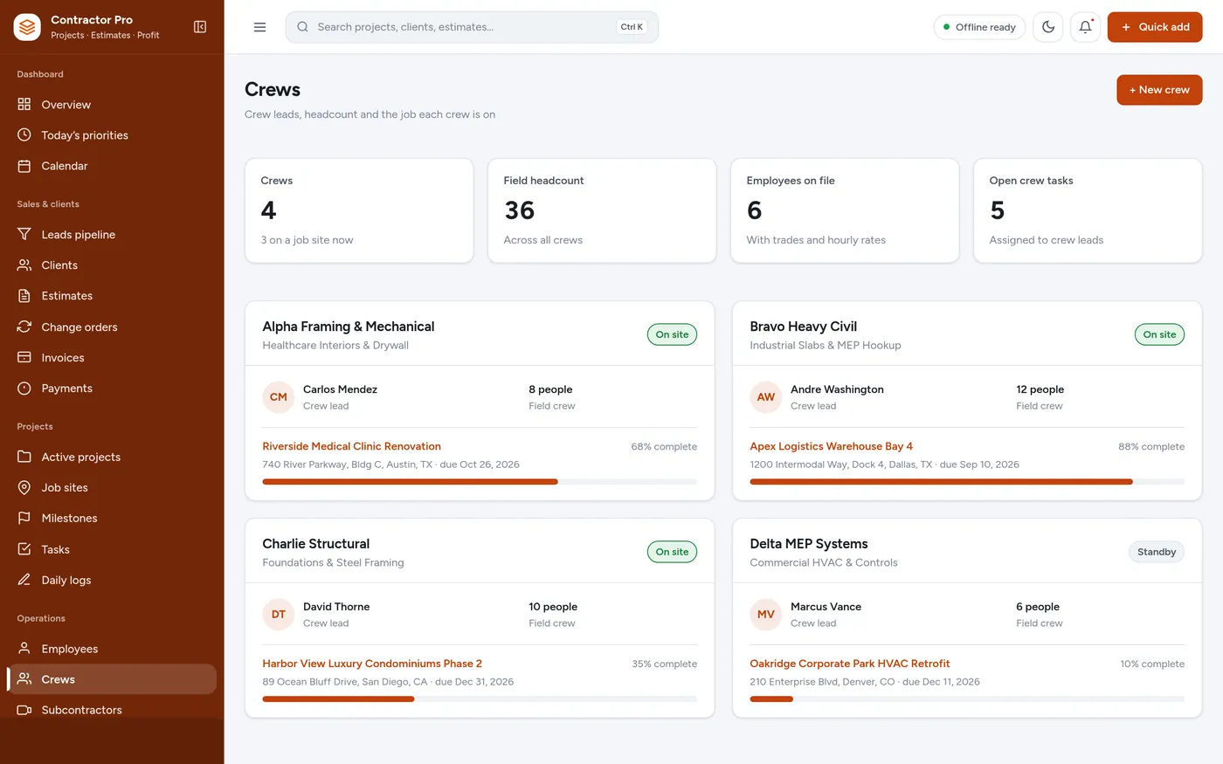Collapse the sidebar panel icon
Viewport: 1223px width, 764px height.
pyautogui.click(x=200, y=27)
